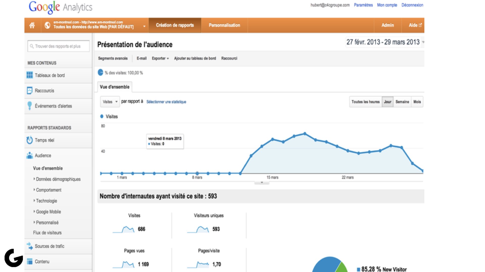Click the Aide external link icon
The width and height of the screenshot is (485, 272).
pyautogui.click(x=420, y=25)
